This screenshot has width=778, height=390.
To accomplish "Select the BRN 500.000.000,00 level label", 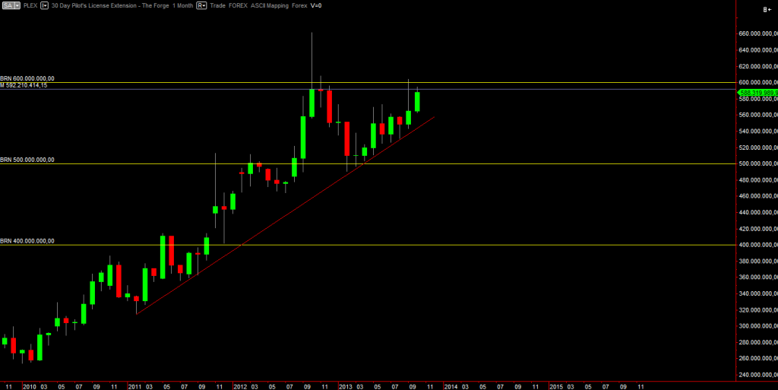I will tap(27, 160).
